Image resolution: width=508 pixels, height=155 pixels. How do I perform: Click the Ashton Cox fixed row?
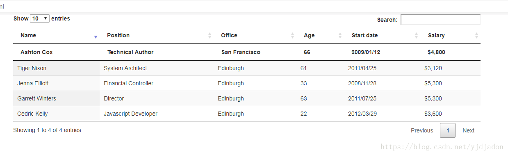point(247,52)
